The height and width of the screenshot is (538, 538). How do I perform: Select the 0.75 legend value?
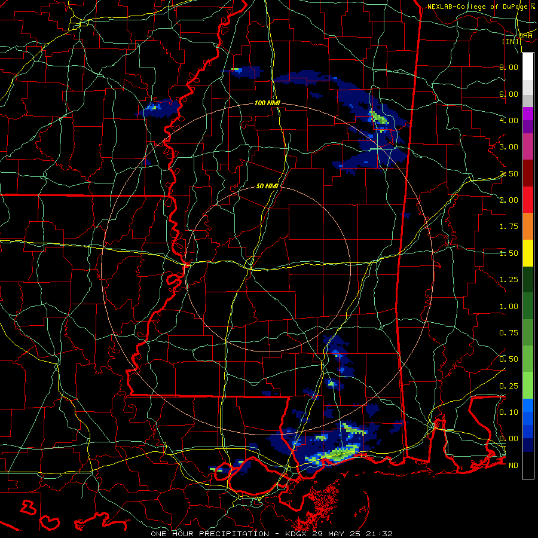[x=509, y=333]
